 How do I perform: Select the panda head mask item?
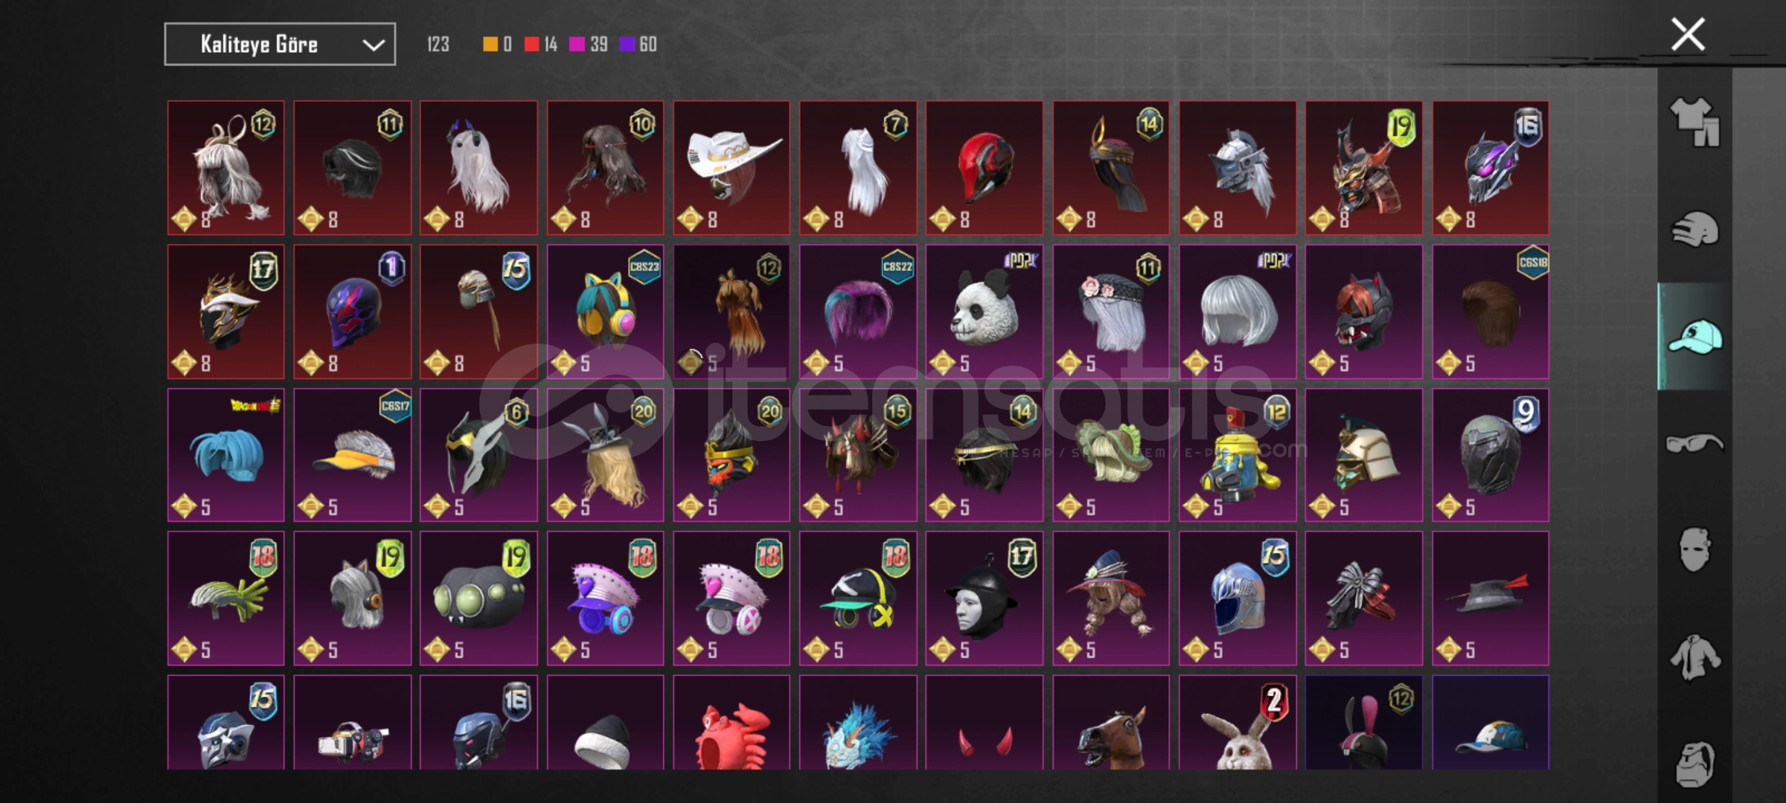(985, 312)
